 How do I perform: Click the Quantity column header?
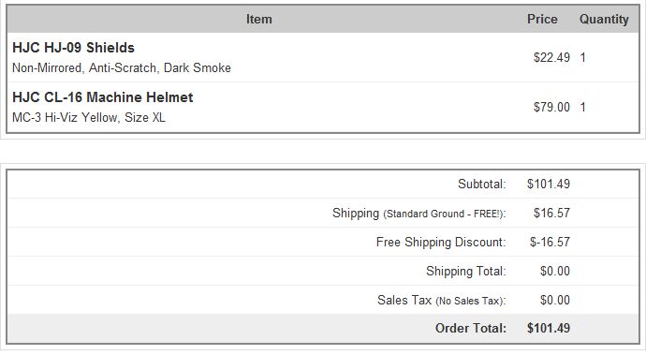point(604,20)
